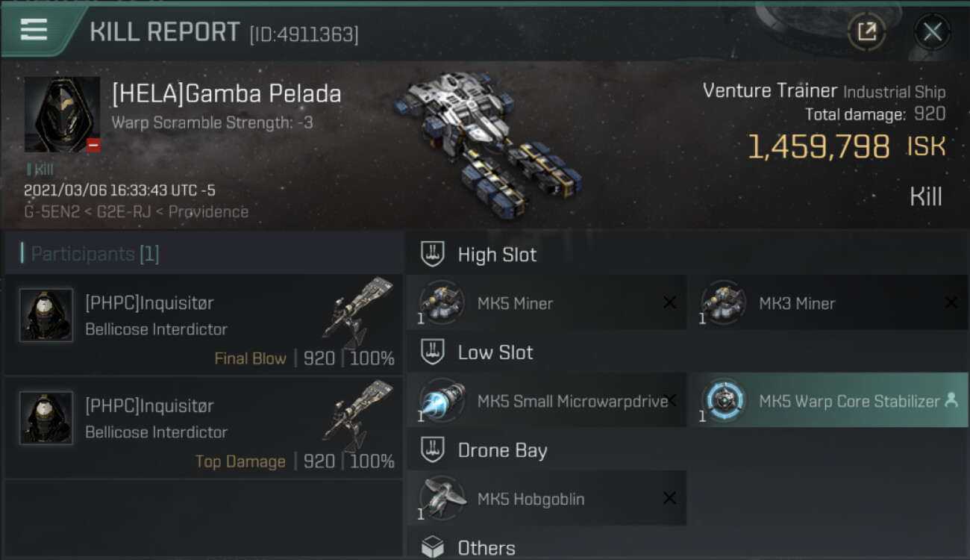Select the MK5 Hobgoblin drone icon
The height and width of the screenshot is (560, 970).
coord(442,498)
